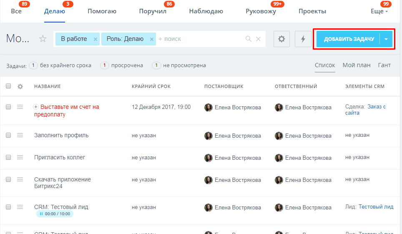Expand subtasks of 'Выставьте им счет' task
402x234 pixels.
(36, 107)
